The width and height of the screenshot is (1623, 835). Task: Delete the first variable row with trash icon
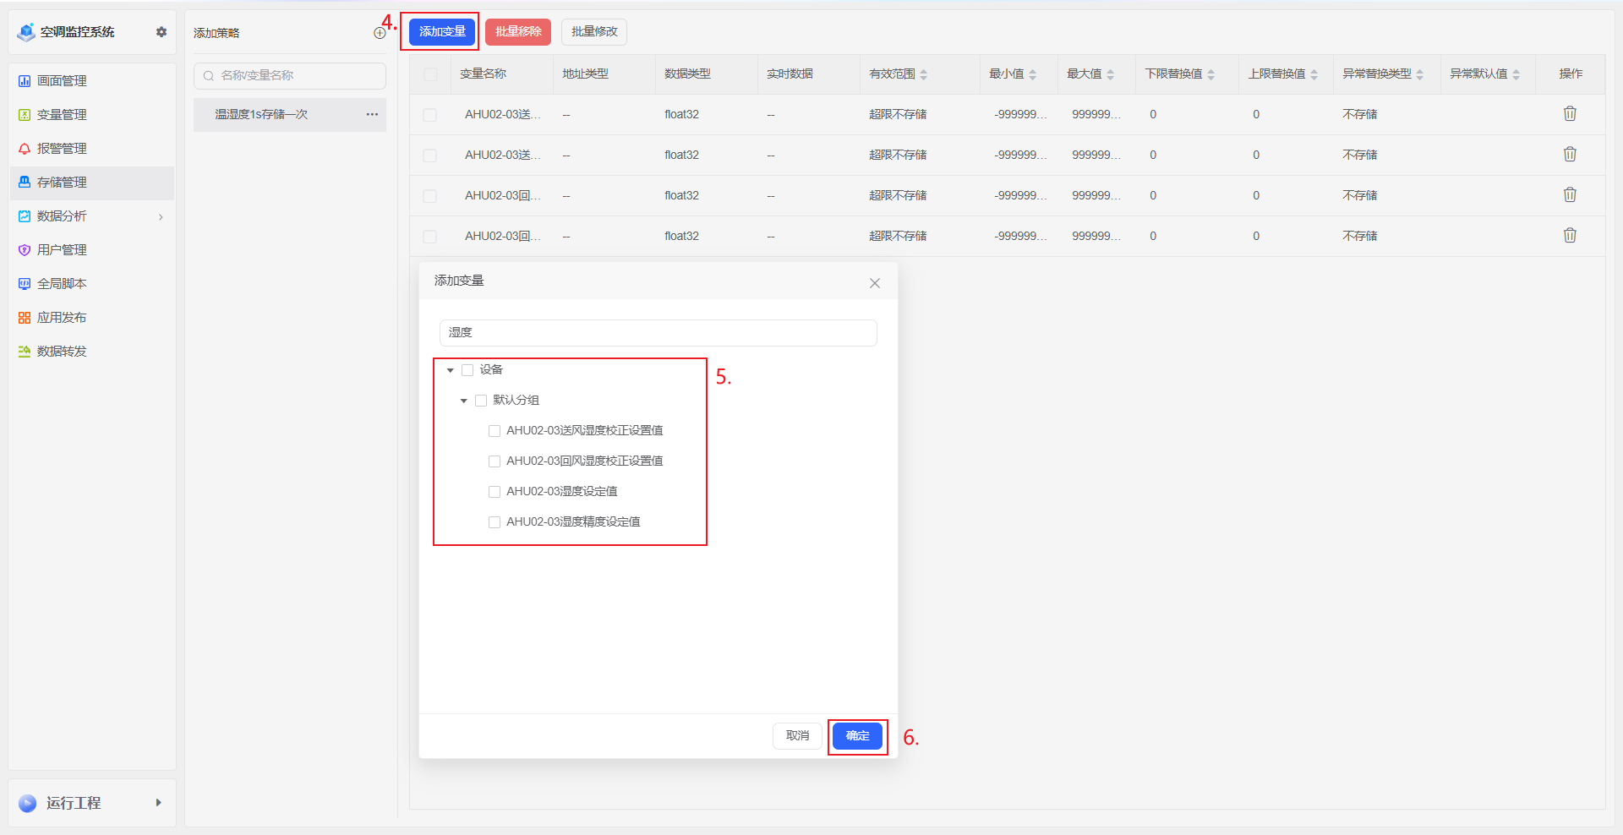pyautogui.click(x=1570, y=114)
